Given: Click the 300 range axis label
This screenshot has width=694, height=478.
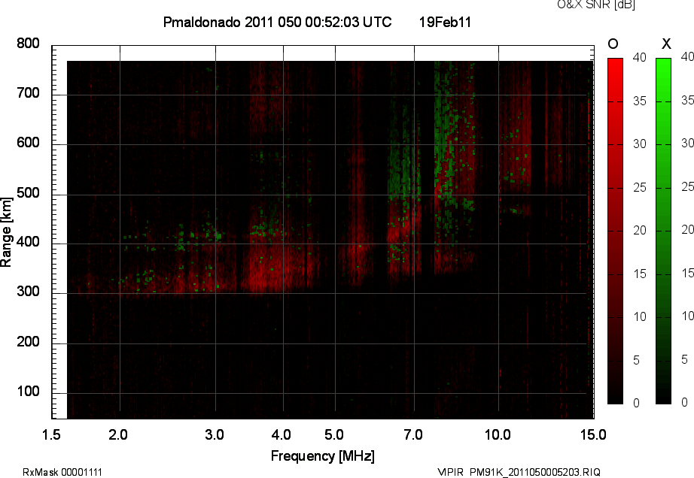Looking at the screenshot, I should tap(28, 292).
